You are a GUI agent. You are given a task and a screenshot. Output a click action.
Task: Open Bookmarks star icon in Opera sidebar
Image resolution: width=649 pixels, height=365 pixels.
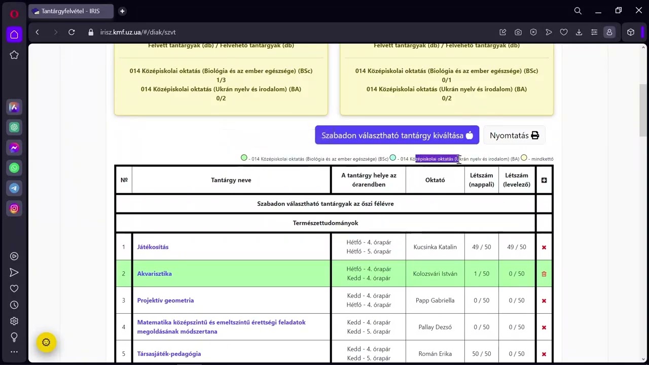pos(14,55)
